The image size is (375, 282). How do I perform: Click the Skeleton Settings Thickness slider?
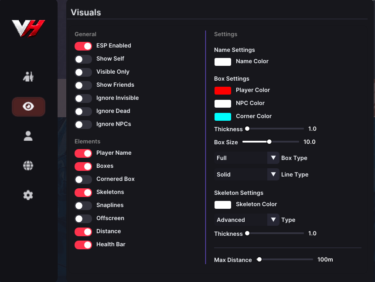point(275,233)
